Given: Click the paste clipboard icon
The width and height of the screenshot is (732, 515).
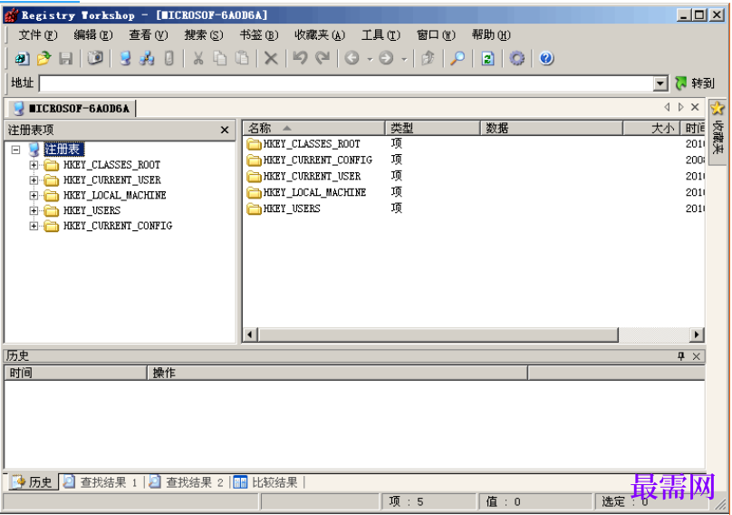Looking at the screenshot, I should tap(242, 58).
